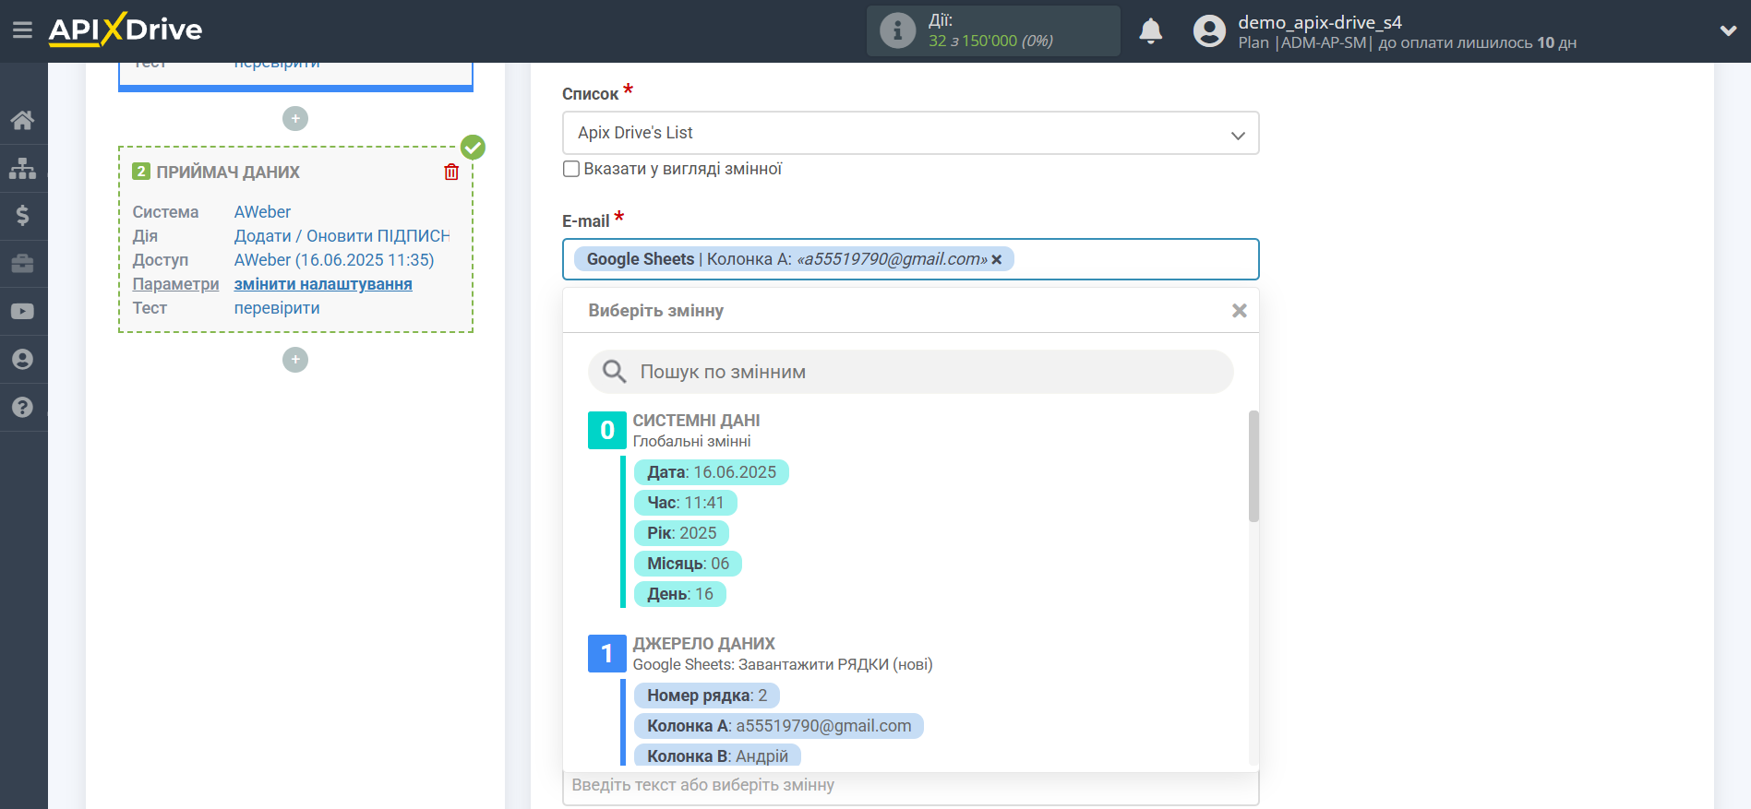Click the 'Глобальні змінні' subtitle
Screen dimensions: 1751x809
pos(691,442)
